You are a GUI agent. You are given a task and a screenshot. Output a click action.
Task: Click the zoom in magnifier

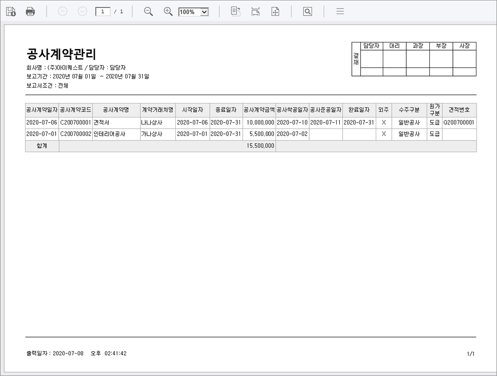click(168, 11)
